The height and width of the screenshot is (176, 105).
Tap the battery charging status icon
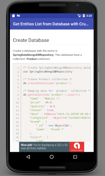[84, 16]
